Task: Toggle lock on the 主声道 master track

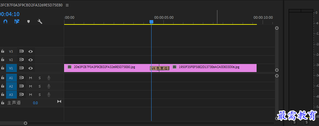Action: (3, 103)
